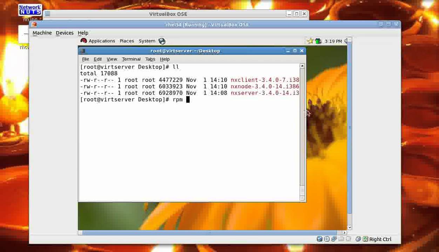439x252 pixels.
Task: Click the network adapter status indicator
Action: click(x=334, y=239)
